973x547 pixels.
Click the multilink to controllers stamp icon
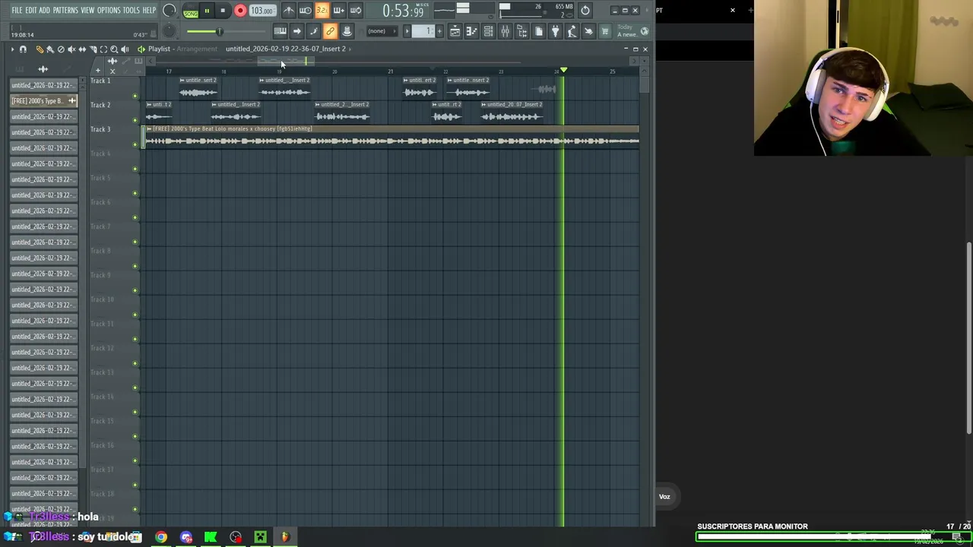[x=347, y=31]
